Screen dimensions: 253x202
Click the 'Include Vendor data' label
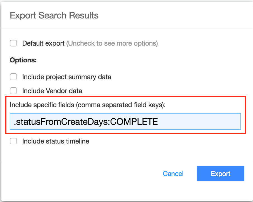coord(52,91)
